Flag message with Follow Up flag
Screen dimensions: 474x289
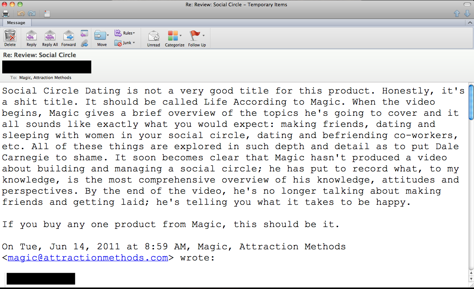[x=195, y=36]
